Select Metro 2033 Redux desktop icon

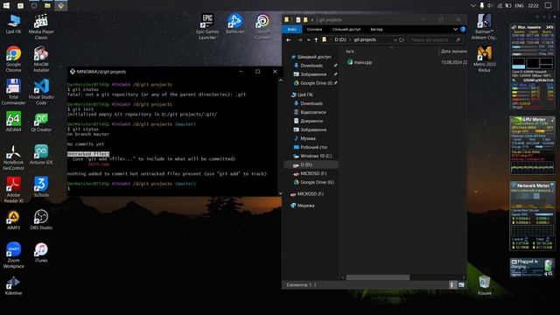point(484,59)
